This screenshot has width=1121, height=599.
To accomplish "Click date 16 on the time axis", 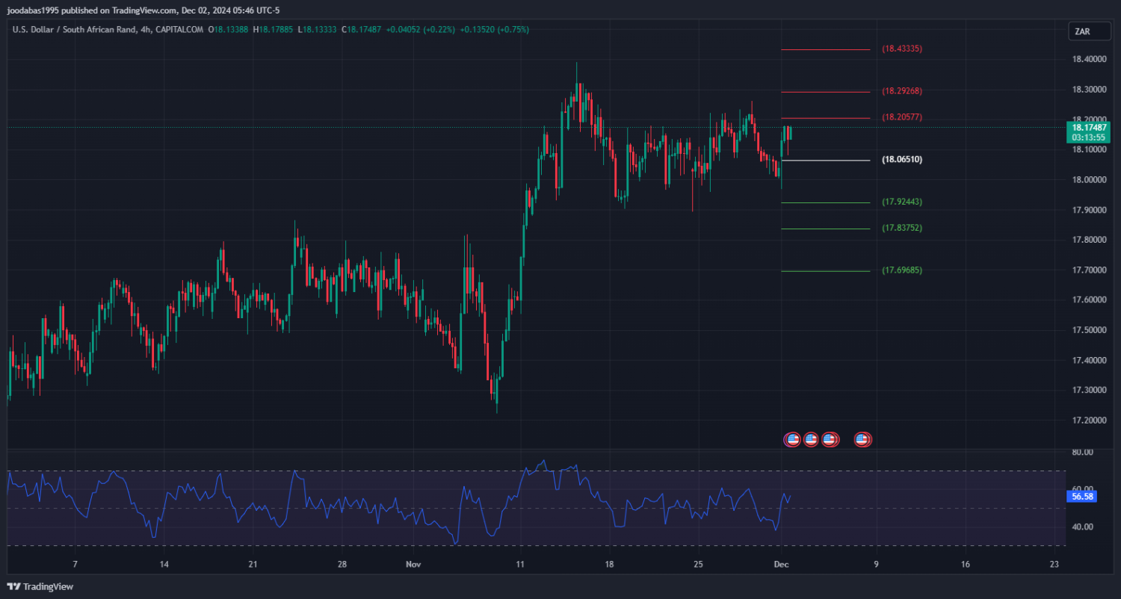I will (966, 565).
